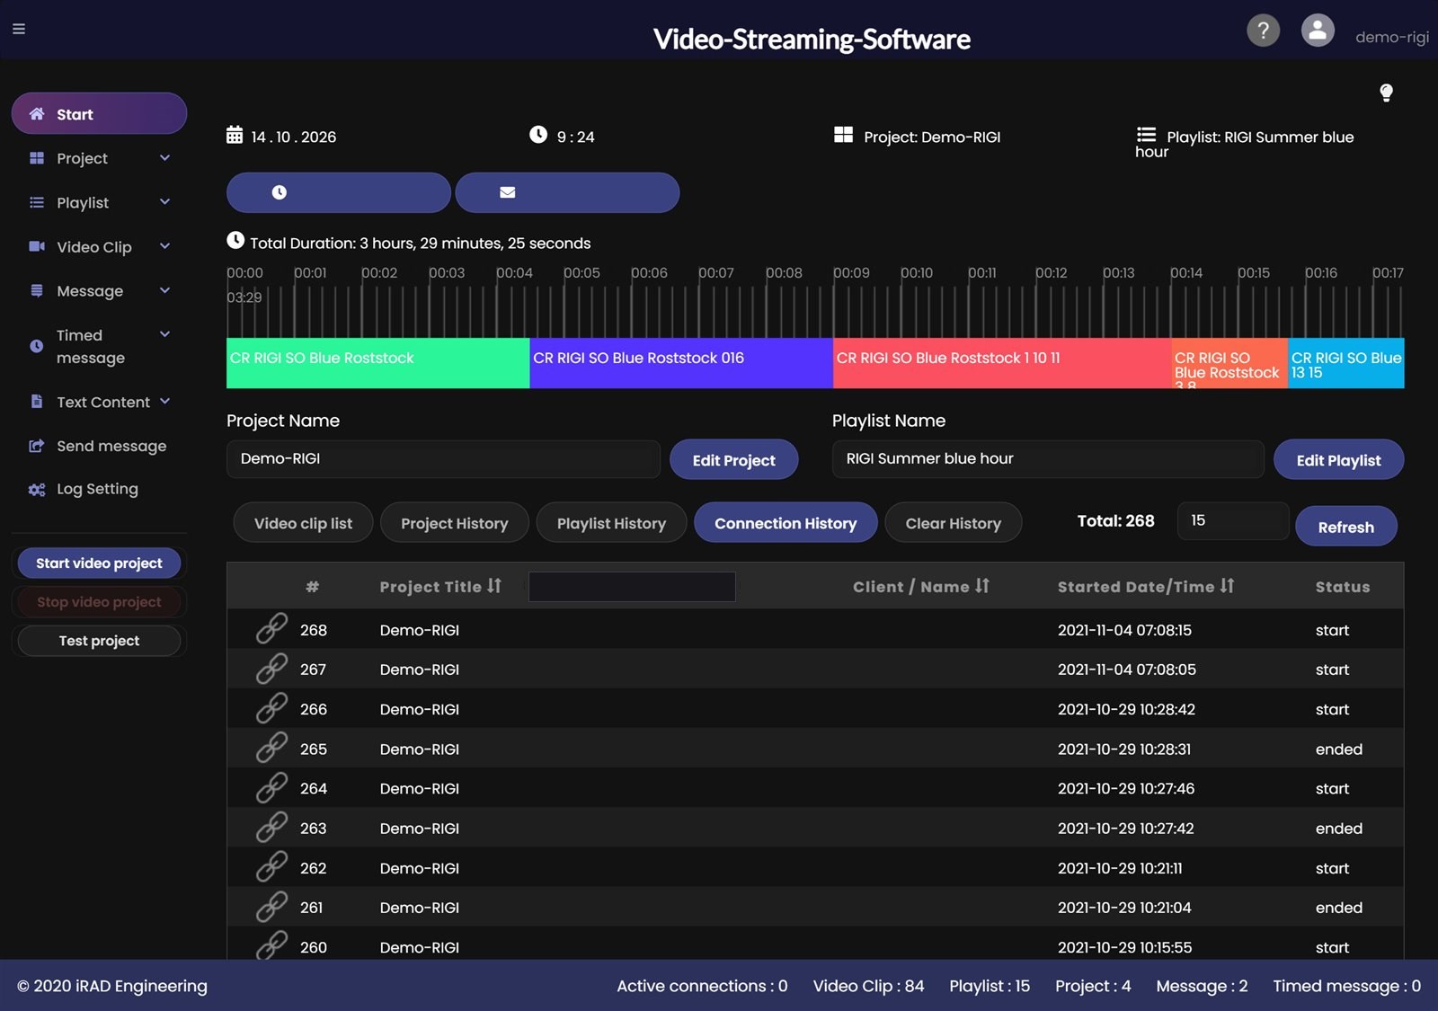Sort by Started Date/Time arrows icon

[1228, 586]
